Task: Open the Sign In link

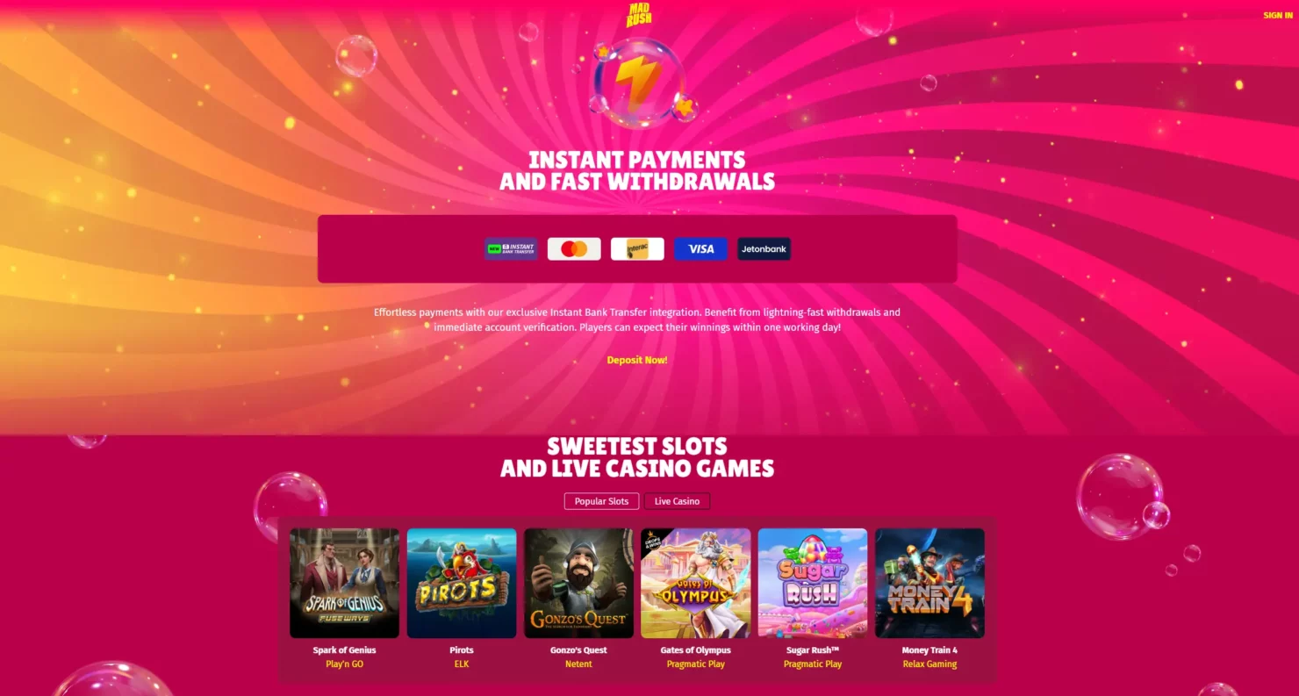Action: point(1277,16)
